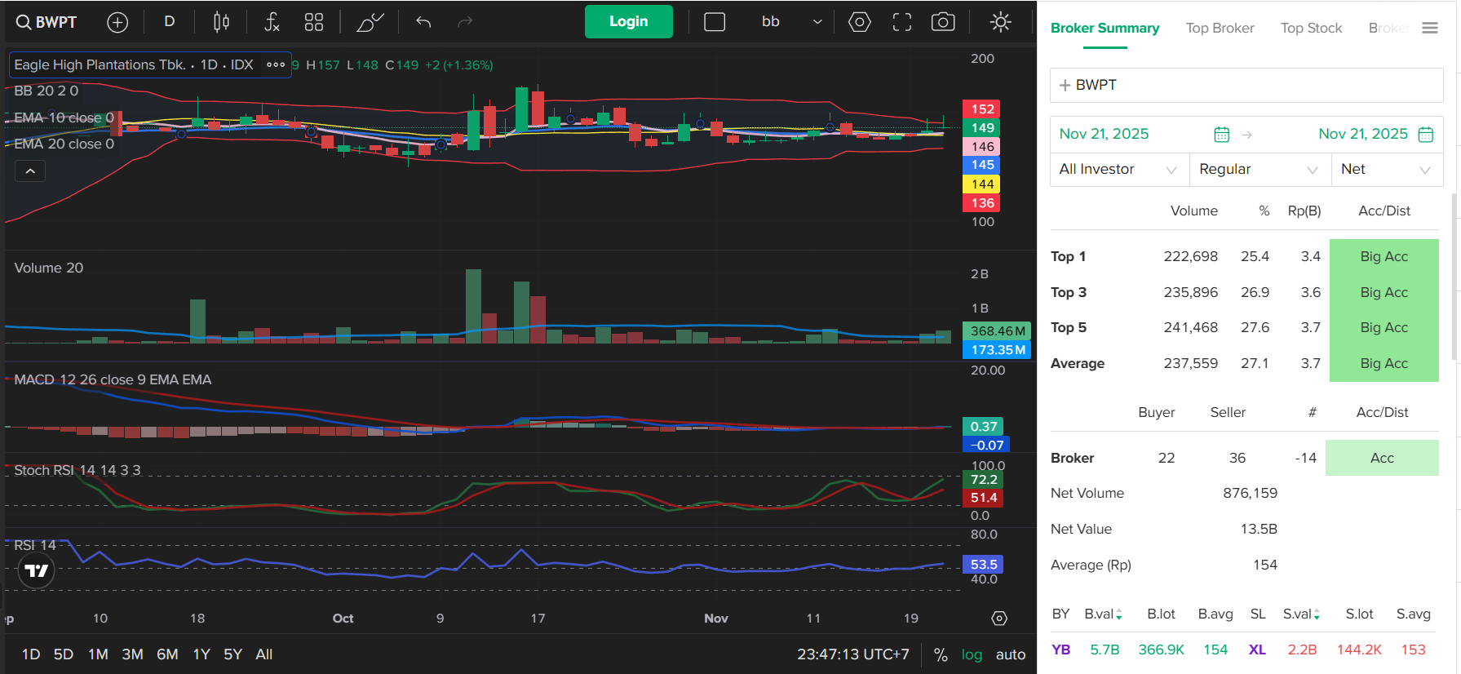The width and height of the screenshot is (1461, 674).
Task: Take a chart snapshot with camera icon
Action: coord(943,22)
